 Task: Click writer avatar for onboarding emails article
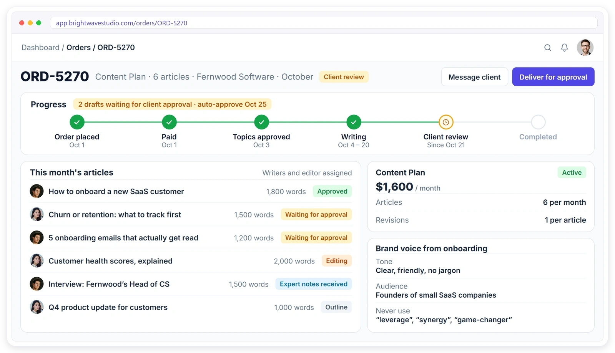click(37, 238)
